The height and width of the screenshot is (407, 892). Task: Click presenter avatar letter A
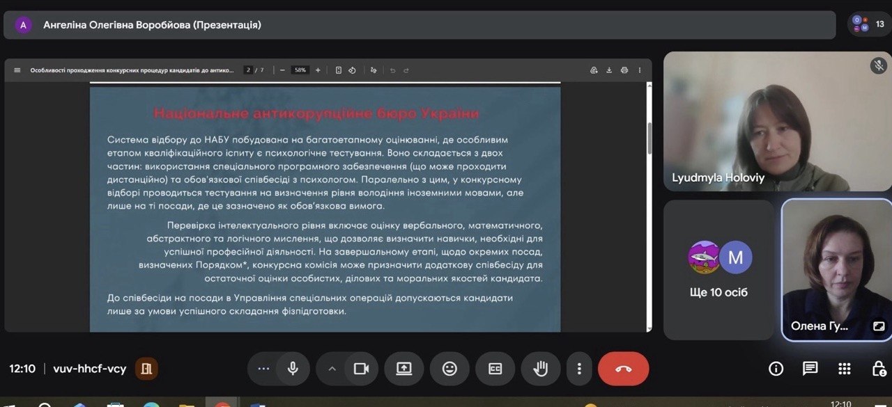click(24, 25)
